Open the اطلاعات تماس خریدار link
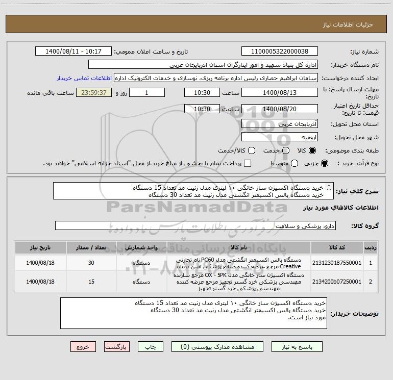393x380 pixels. pyautogui.click(x=84, y=78)
